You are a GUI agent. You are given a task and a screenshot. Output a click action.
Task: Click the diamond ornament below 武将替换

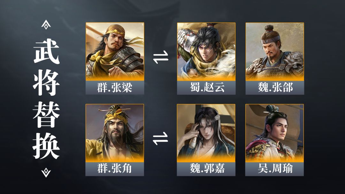pos(46,173)
